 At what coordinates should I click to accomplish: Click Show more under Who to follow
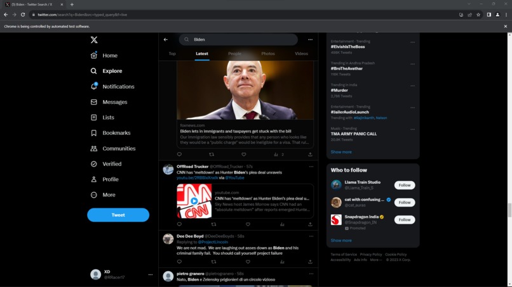pyautogui.click(x=341, y=240)
